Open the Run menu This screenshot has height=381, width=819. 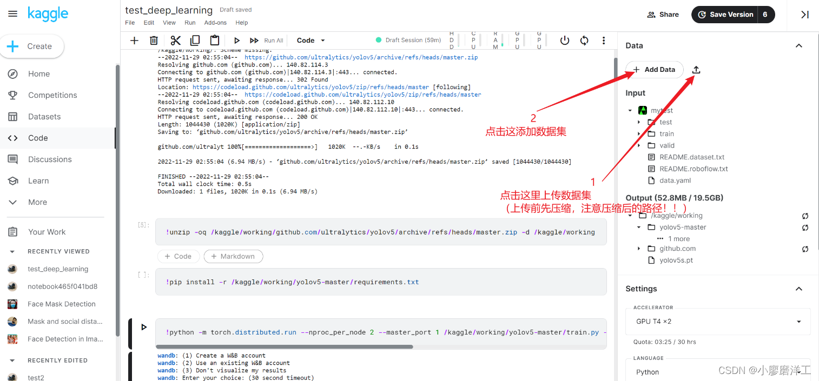coord(190,23)
